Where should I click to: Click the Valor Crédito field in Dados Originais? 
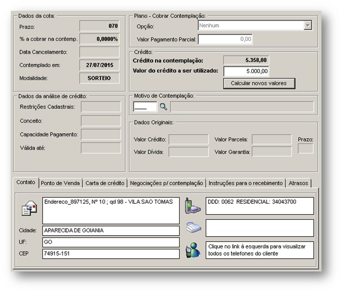coord(188,139)
